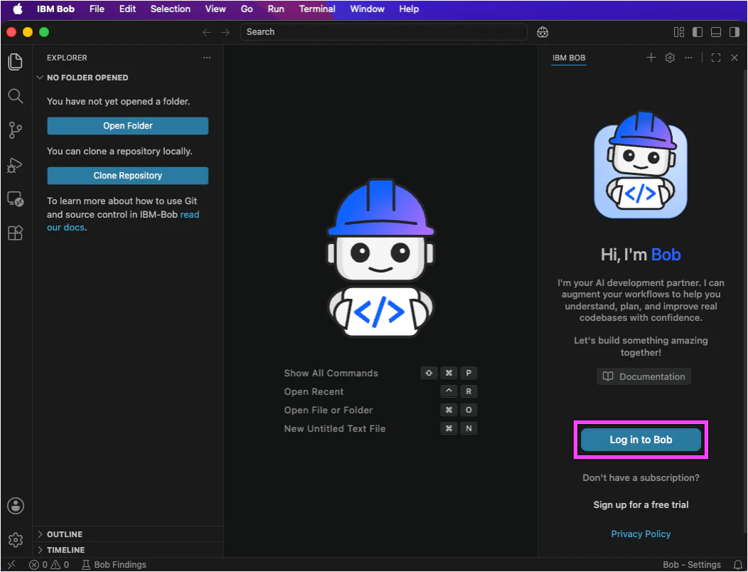Image resolution: width=748 pixels, height=572 pixels.
Task: Click Sign up for a free trial
Action: pos(641,504)
